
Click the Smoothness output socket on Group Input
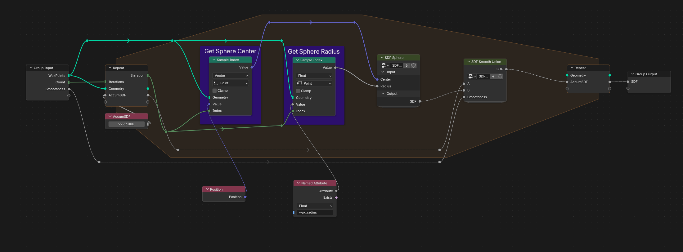coord(69,89)
